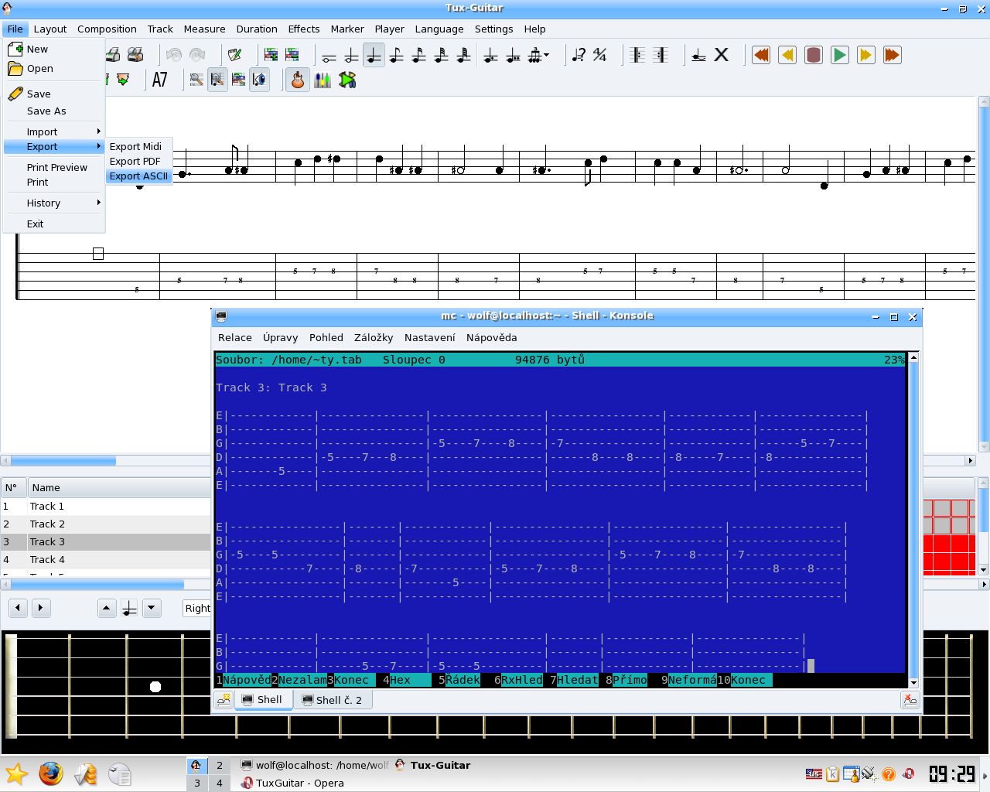Go to the previous measure

click(x=787, y=56)
